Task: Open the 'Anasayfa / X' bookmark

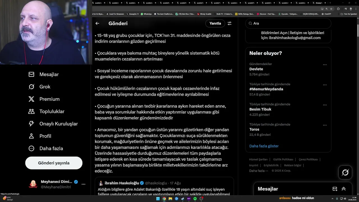Action: [132, 14]
